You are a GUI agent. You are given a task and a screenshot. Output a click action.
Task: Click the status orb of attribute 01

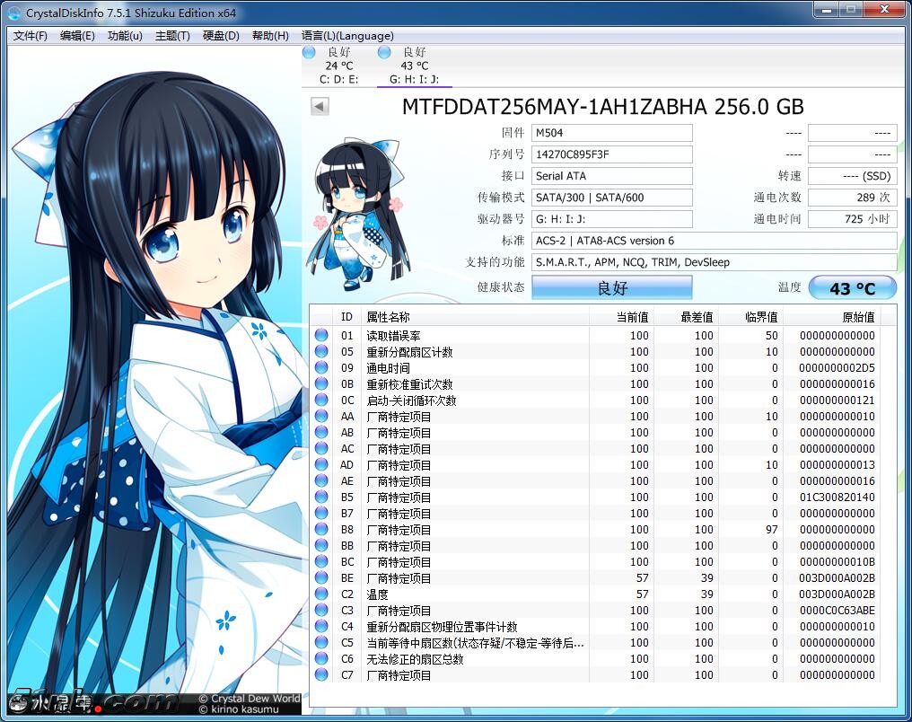pyautogui.click(x=321, y=336)
